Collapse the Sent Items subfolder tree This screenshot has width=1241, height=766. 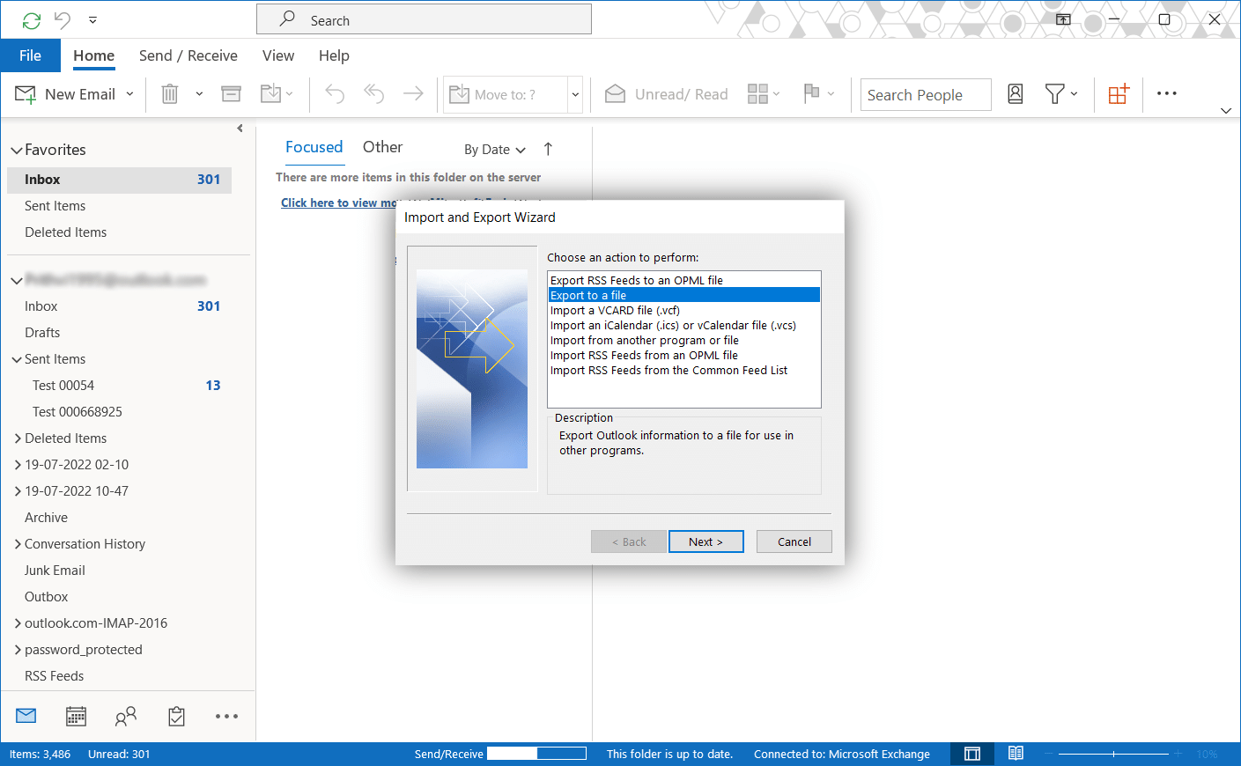tap(17, 359)
